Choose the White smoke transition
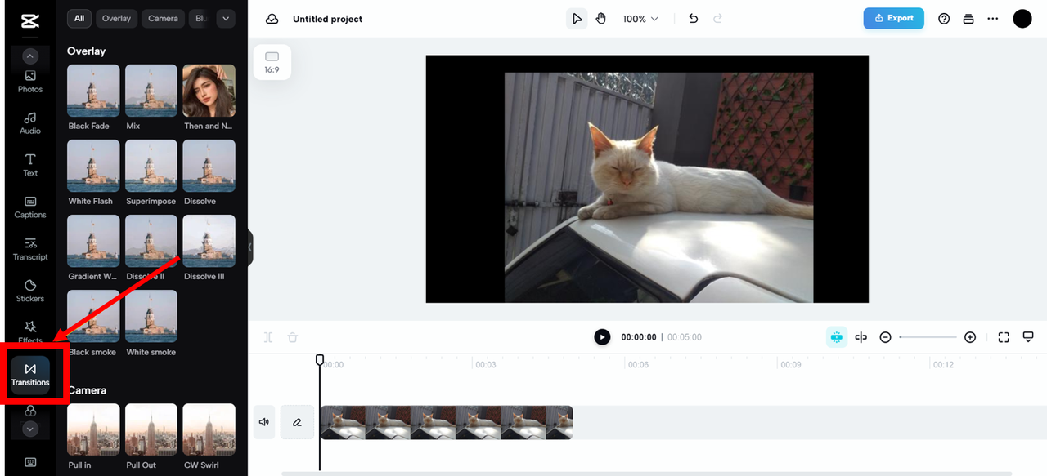The height and width of the screenshot is (476, 1047). pos(151,316)
